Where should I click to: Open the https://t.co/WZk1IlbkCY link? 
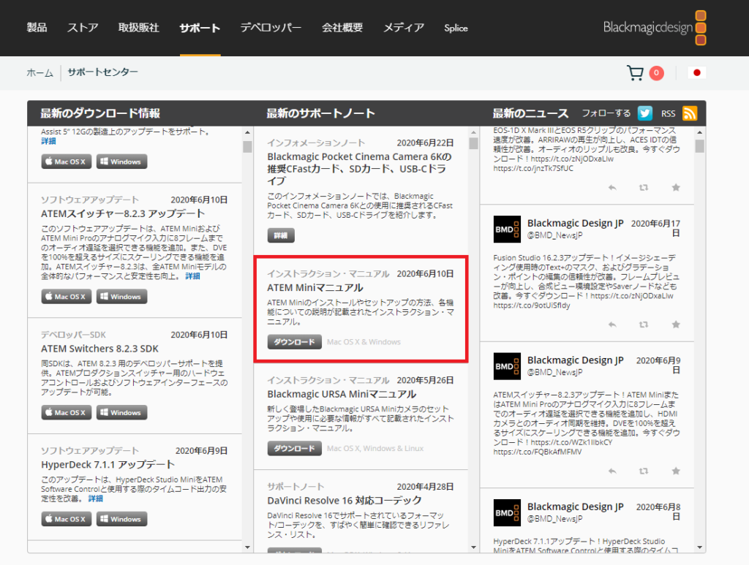(571, 442)
